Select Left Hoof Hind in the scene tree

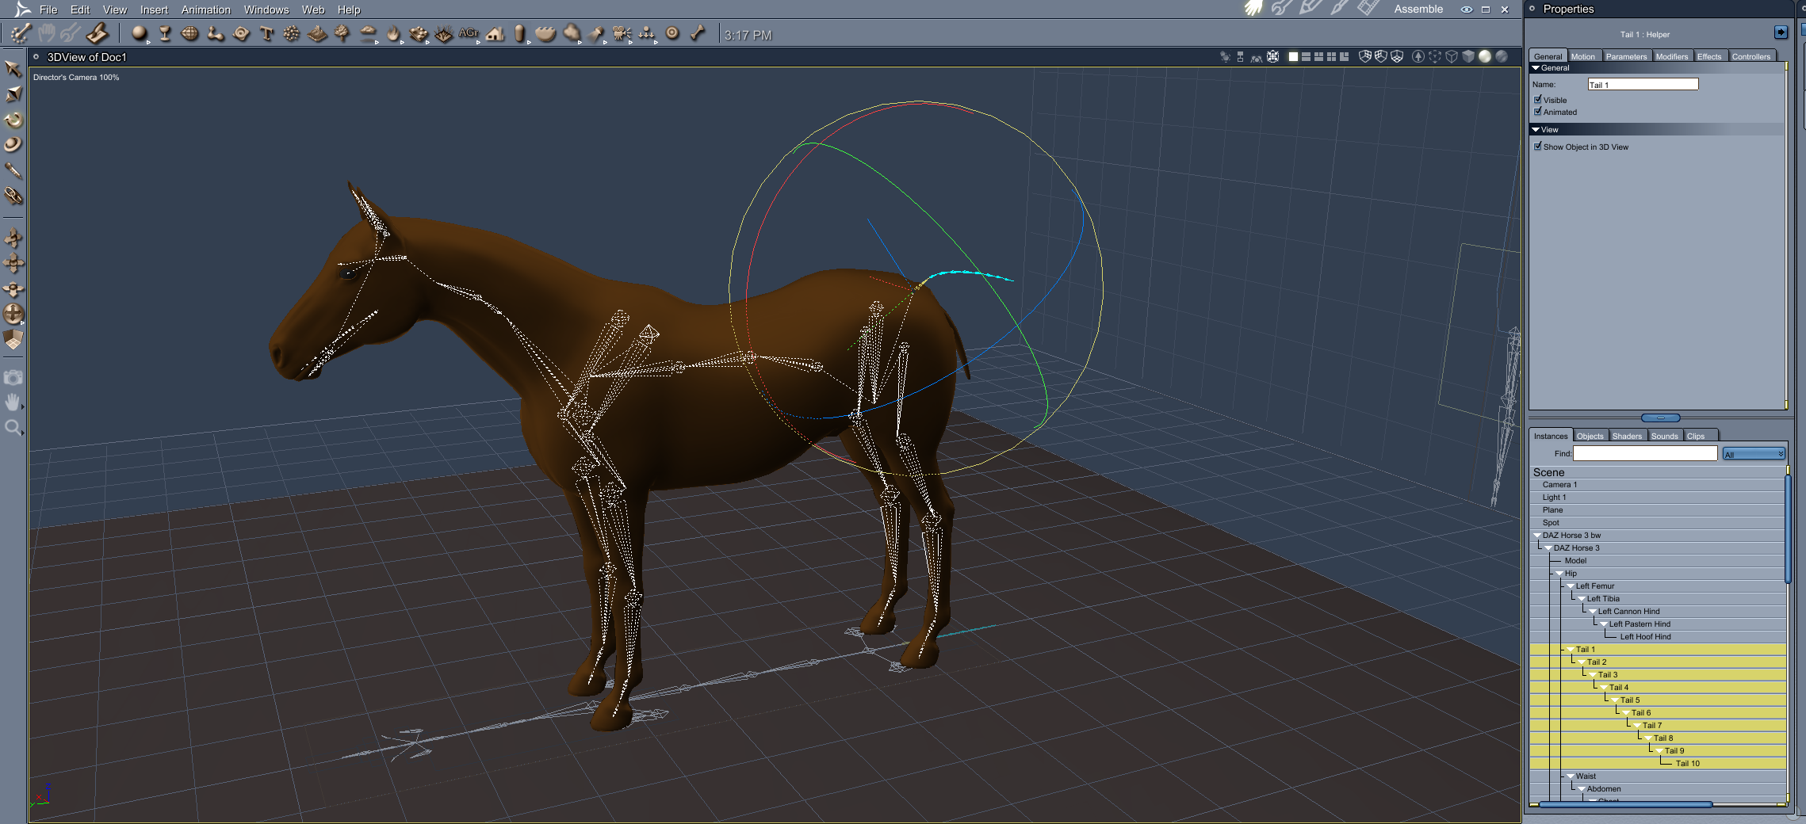1657,637
